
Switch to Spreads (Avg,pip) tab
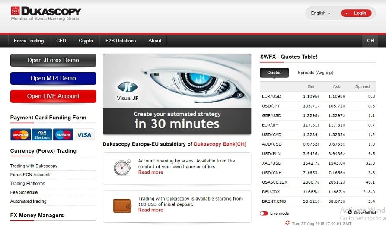(315, 73)
